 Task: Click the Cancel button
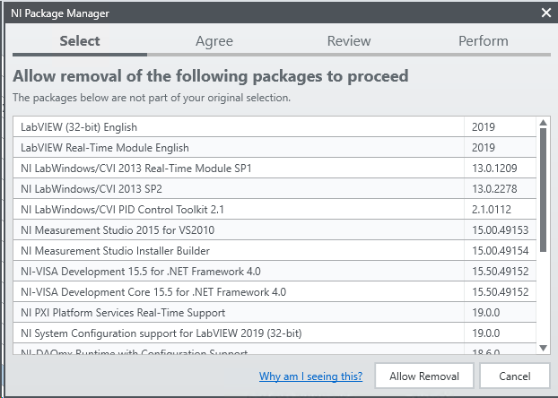pos(515,376)
